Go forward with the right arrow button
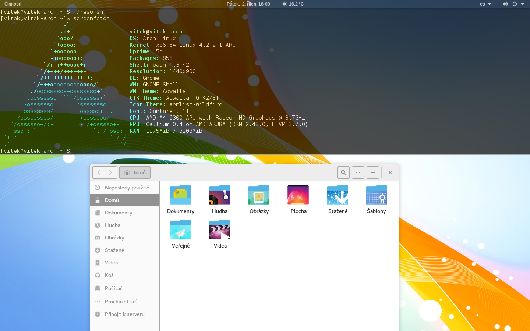530x331 pixels. (x=111, y=172)
